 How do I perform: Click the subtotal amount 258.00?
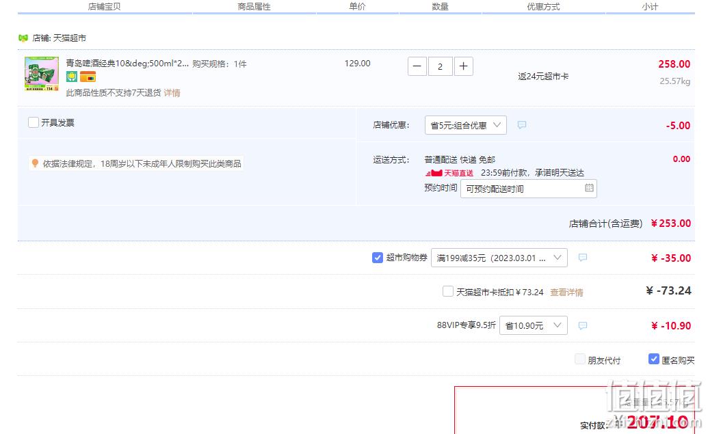point(674,64)
